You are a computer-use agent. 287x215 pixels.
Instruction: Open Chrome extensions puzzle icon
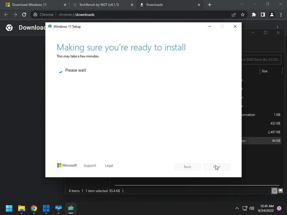tap(254, 15)
